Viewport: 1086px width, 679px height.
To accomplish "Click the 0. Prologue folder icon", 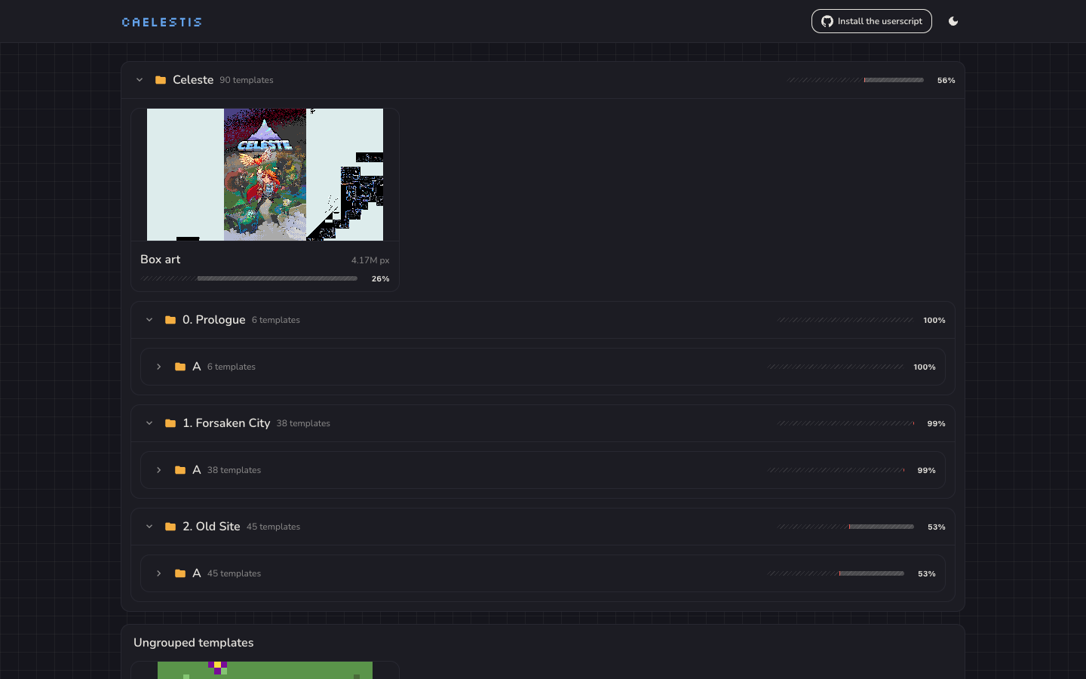I will (170, 320).
